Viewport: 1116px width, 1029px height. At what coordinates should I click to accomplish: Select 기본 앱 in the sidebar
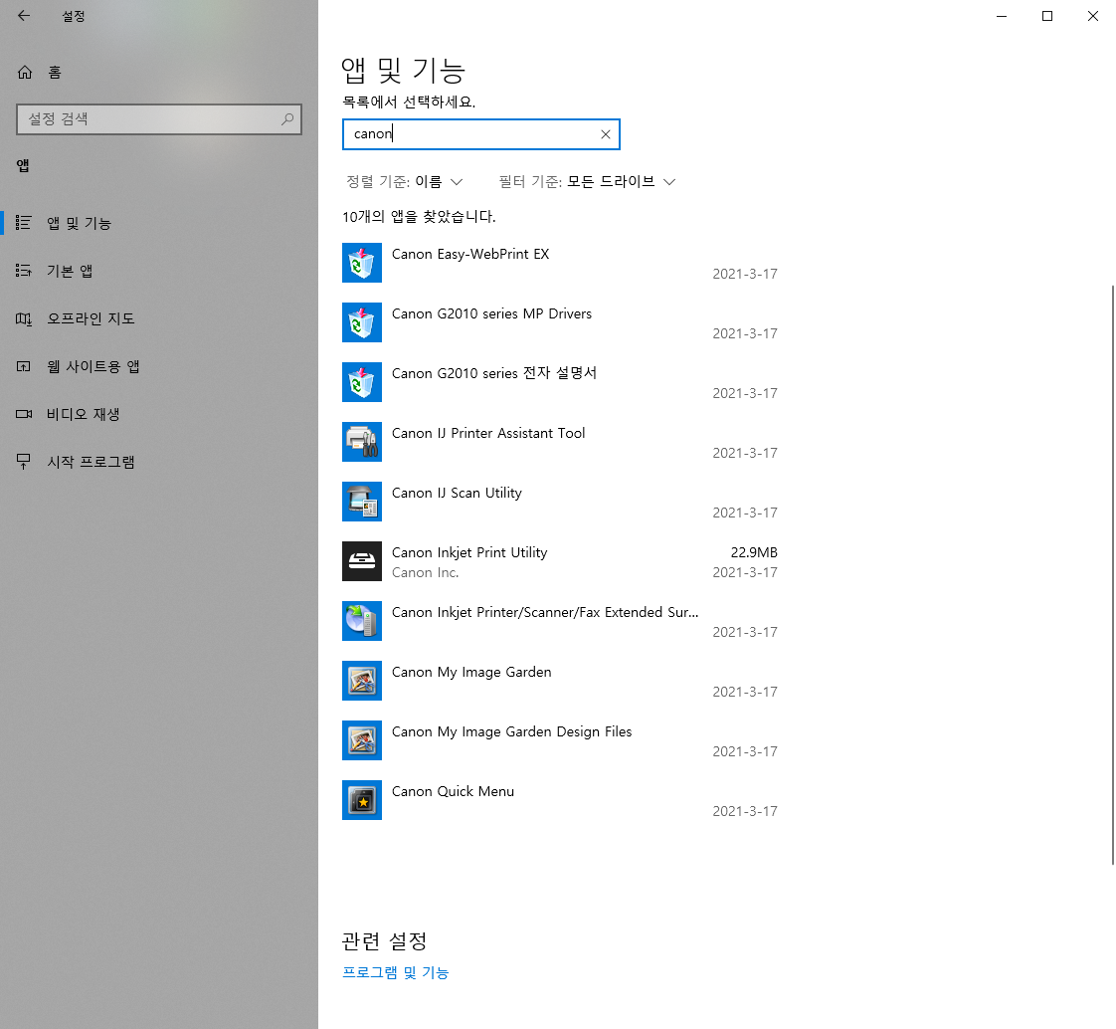pos(159,271)
